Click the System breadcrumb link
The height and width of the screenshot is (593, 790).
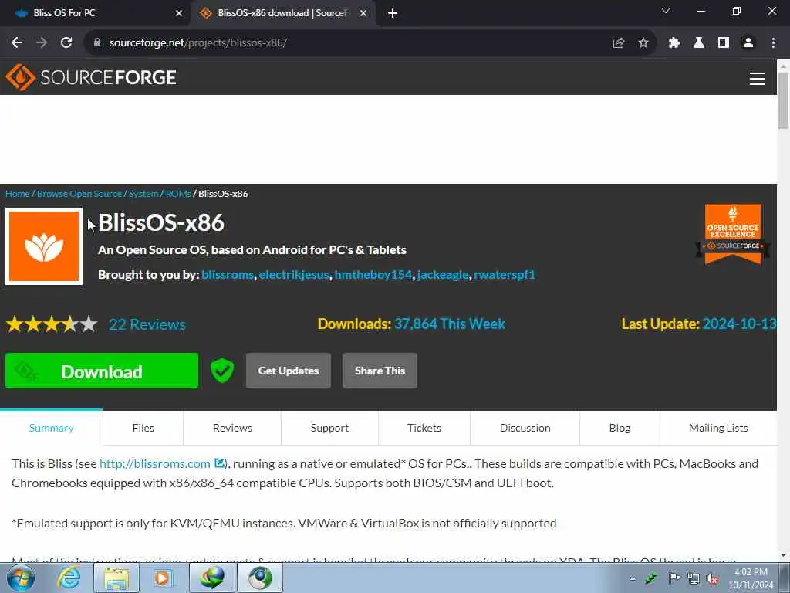pos(143,194)
